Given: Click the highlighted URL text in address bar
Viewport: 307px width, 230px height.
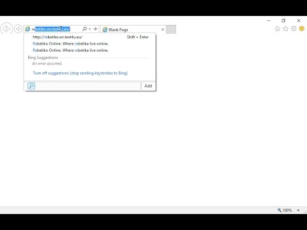Looking at the screenshot, I should pyautogui.click(x=52, y=29).
